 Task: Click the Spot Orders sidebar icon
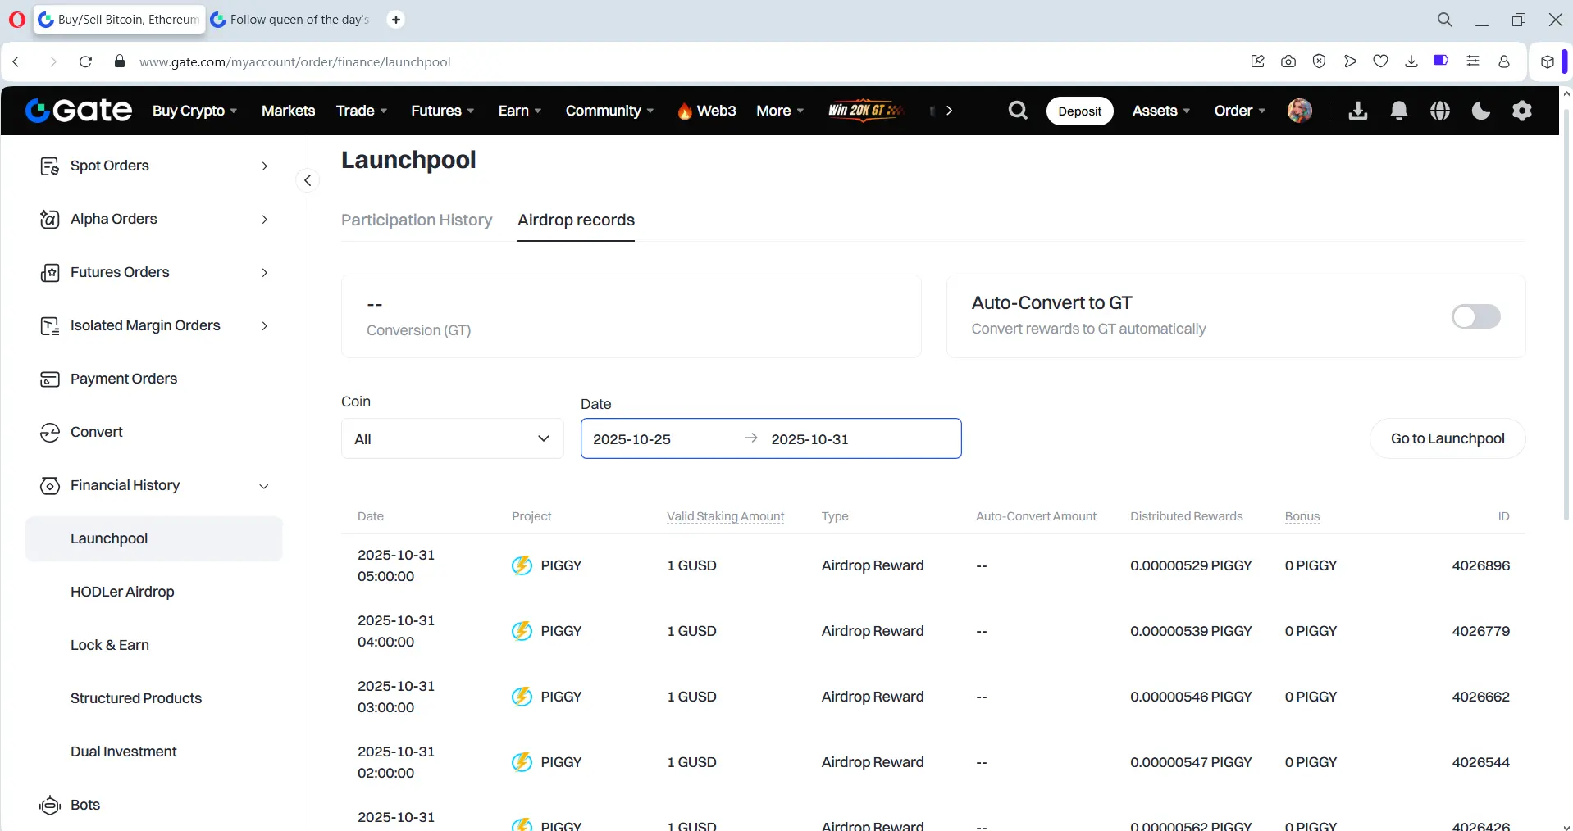click(x=50, y=166)
